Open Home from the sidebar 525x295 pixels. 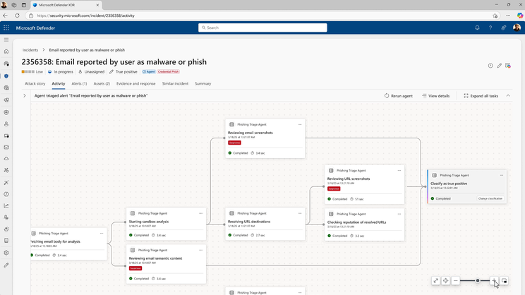click(6, 52)
